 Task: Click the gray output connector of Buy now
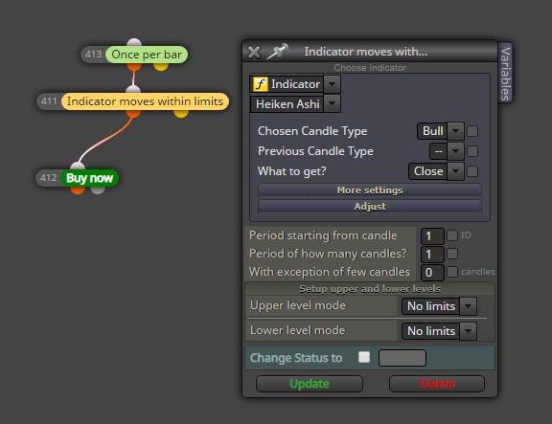pos(98,190)
